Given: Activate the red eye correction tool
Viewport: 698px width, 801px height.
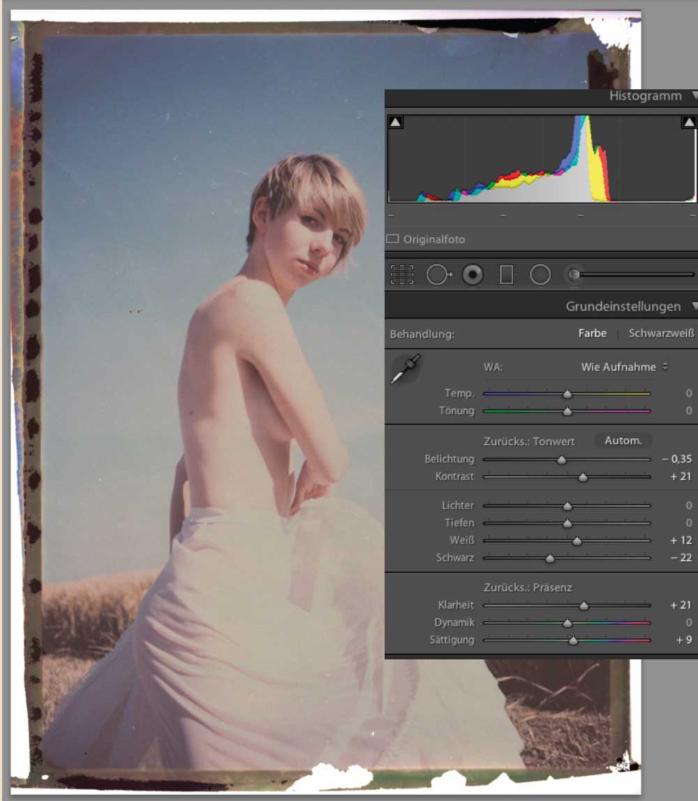Looking at the screenshot, I should (x=473, y=275).
